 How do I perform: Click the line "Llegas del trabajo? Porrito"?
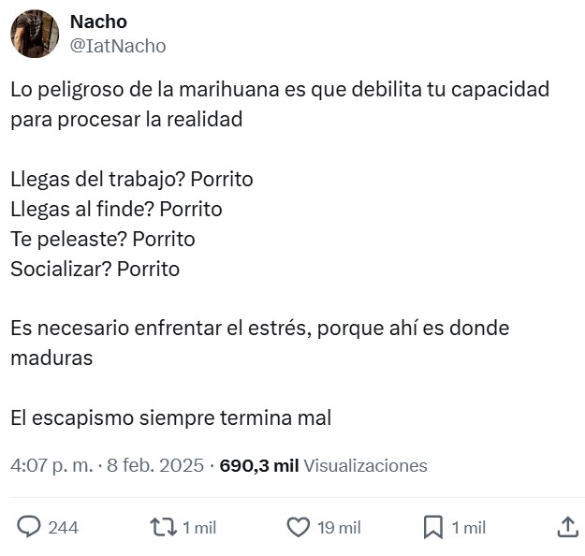(131, 179)
